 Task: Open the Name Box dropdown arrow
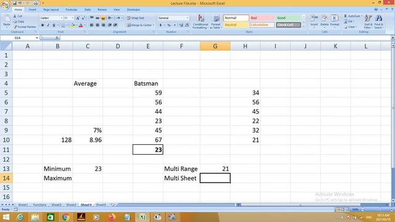[x=37, y=38]
